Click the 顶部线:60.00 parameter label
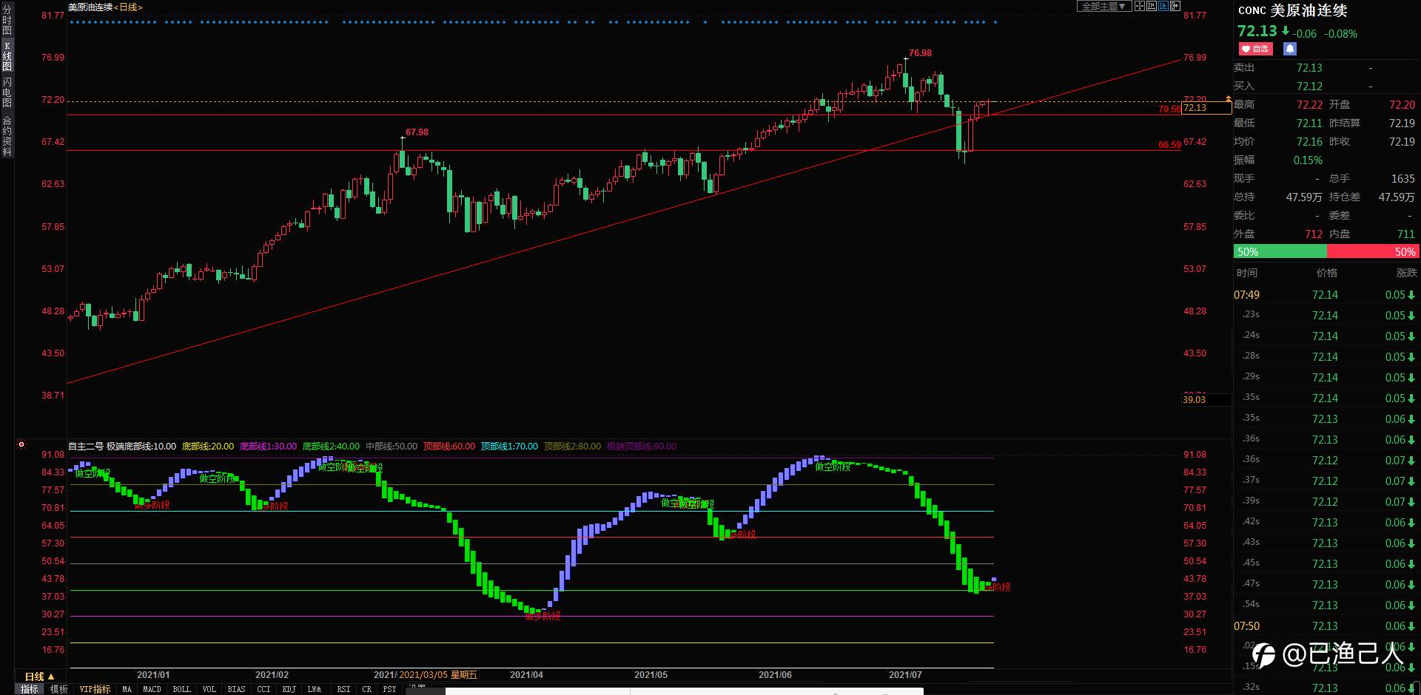Image resolution: width=1421 pixels, height=695 pixels. coord(449,447)
